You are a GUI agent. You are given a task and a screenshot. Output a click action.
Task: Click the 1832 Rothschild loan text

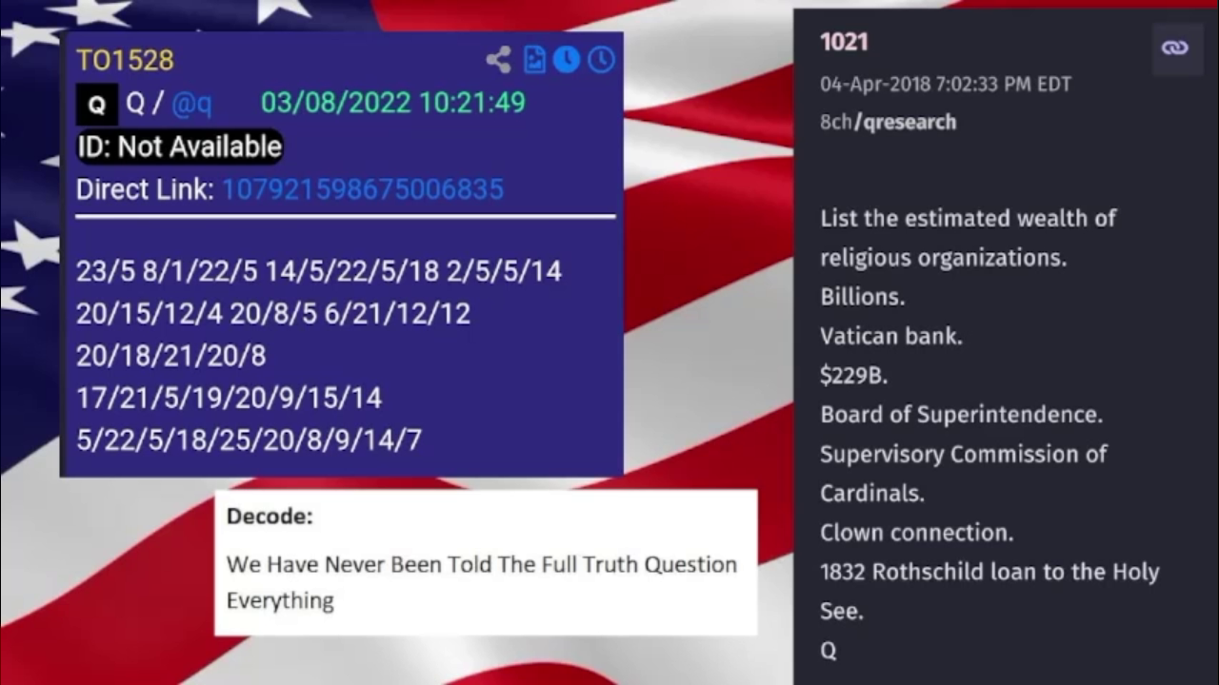point(989,572)
